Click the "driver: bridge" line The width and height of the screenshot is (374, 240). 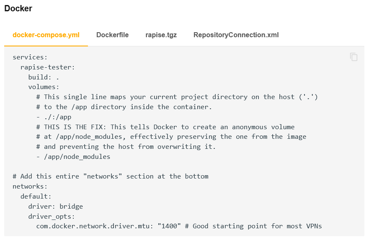55,207
